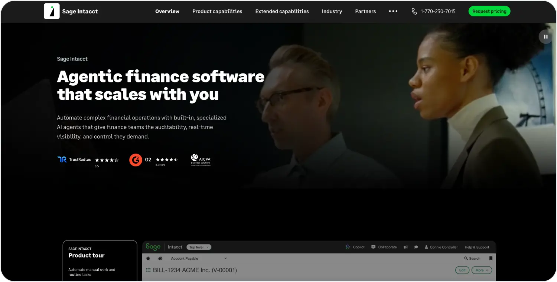Viewport: 557px width, 282px height.
Task: Expand the three-dot more navigation menu
Action: (x=393, y=11)
